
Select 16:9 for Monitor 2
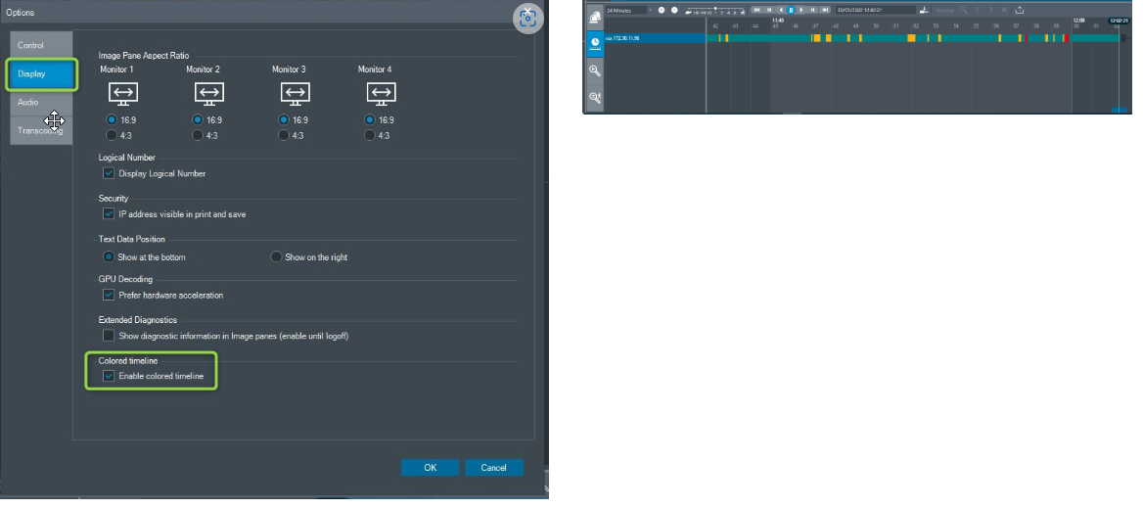(x=198, y=119)
